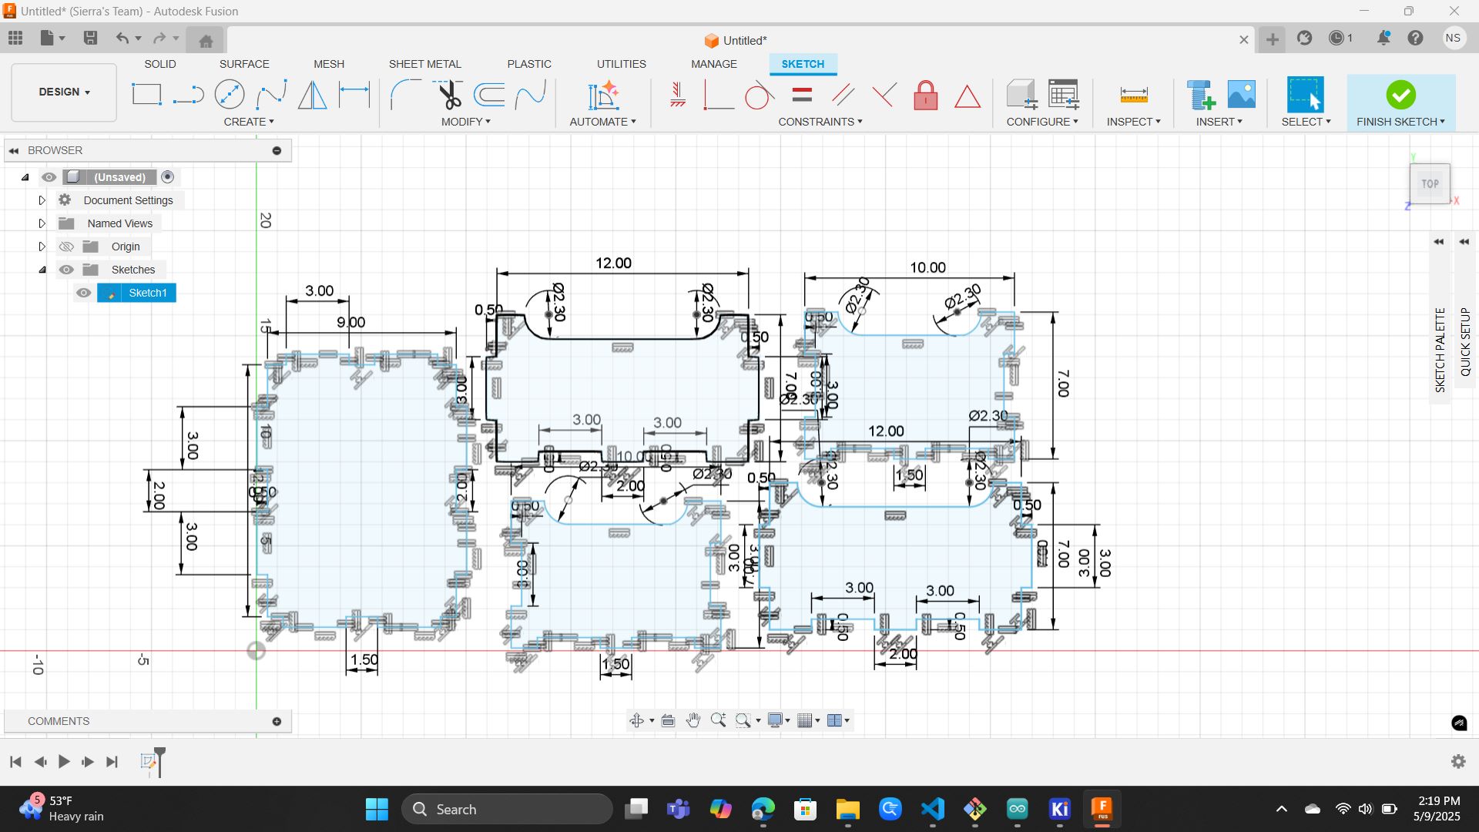Select the Line sketch tool
Viewport: 1479px width, 832px height.
(188, 95)
